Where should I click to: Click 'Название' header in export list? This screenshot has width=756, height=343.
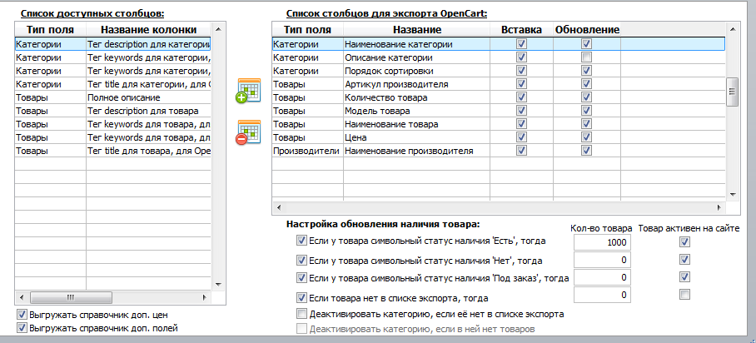tap(417, 29)
